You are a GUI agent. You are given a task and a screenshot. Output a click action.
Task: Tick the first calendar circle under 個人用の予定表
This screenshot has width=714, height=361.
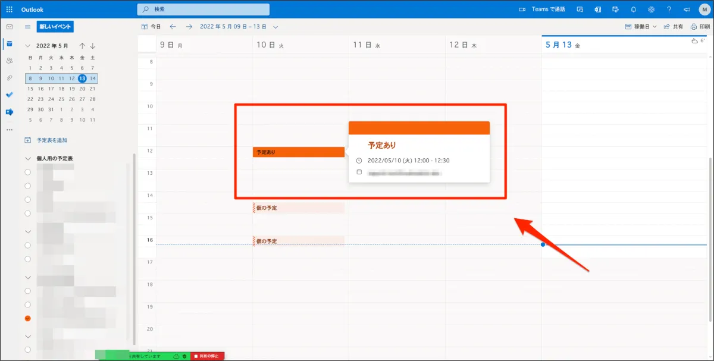click(28, 172)
